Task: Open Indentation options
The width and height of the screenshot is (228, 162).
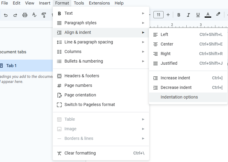Action: [179, 97]
